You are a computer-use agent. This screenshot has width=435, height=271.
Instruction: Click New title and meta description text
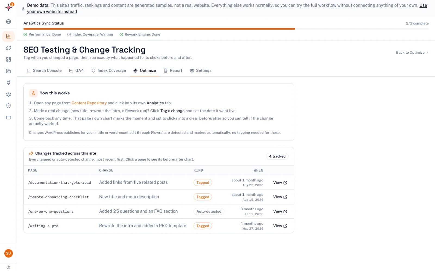coord(129,197)
